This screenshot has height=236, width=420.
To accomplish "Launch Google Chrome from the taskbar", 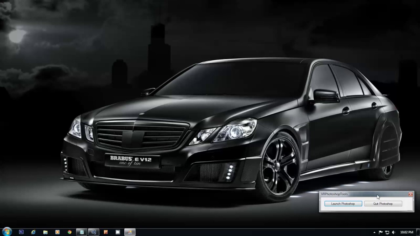I will [x=70, y=232].
